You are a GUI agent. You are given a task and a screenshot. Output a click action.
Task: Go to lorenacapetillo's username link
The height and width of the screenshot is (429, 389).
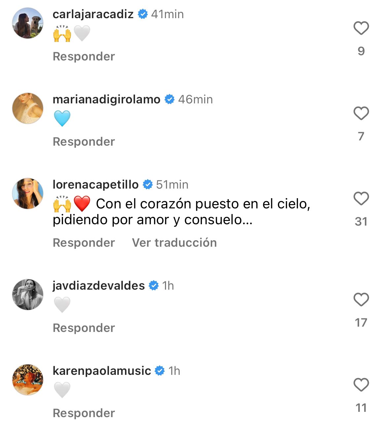point(96,185)
